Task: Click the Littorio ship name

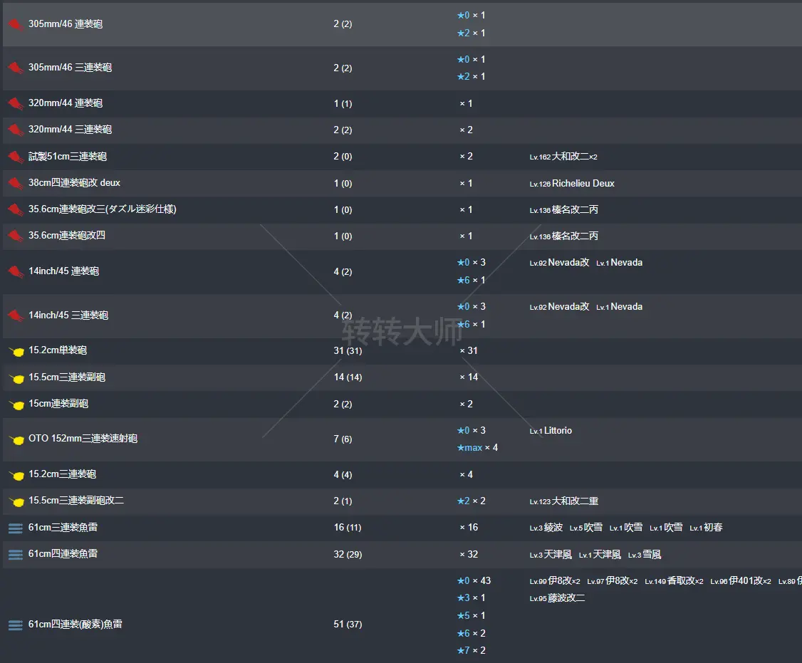Action: tap(558, 431)
